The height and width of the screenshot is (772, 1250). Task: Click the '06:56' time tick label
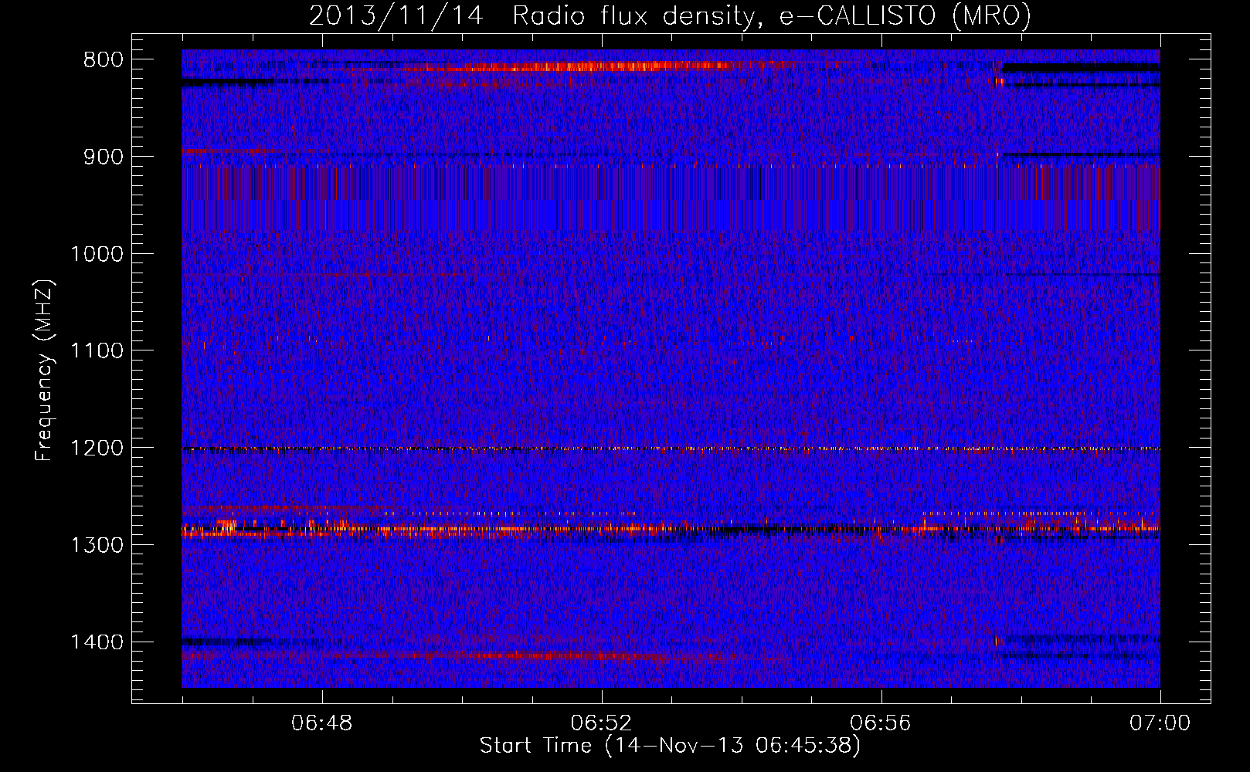(x=881, y=723)
